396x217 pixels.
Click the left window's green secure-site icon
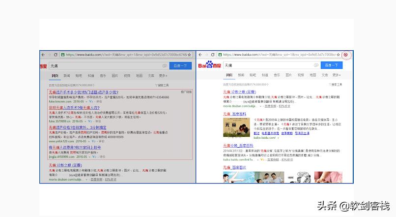[62, 55]
